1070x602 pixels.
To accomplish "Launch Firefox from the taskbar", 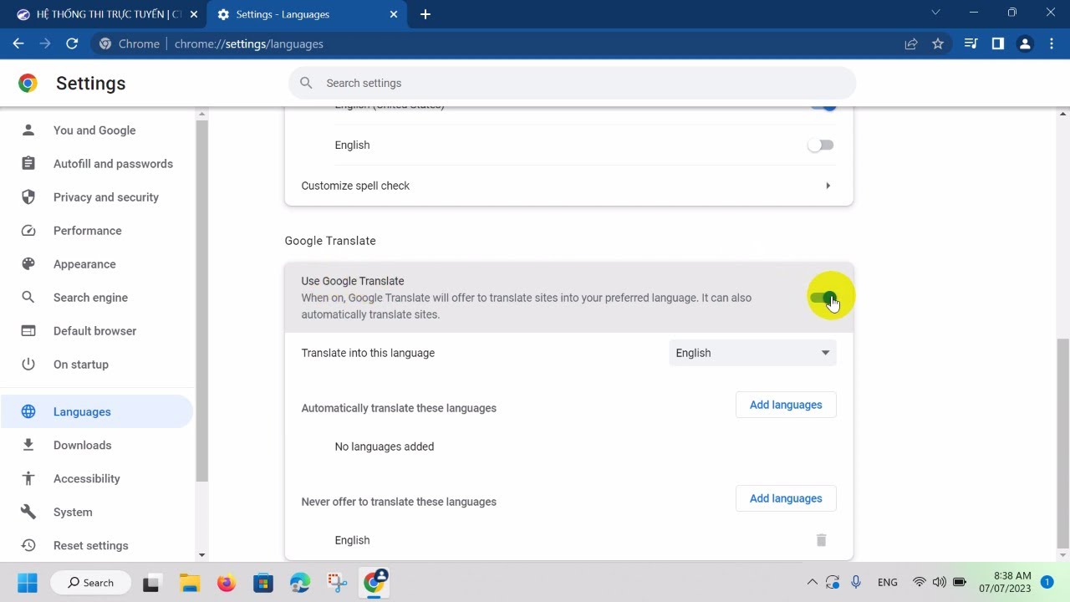I will tap(227, 583).
